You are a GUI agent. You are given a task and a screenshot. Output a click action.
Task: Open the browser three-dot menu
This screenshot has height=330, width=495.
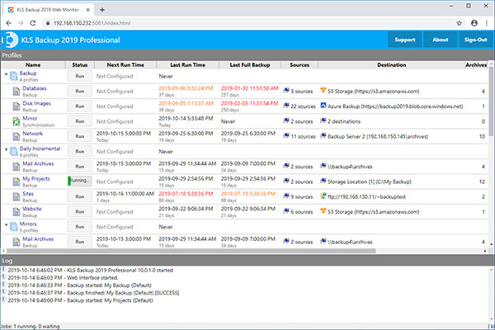(x=487, y=23)
